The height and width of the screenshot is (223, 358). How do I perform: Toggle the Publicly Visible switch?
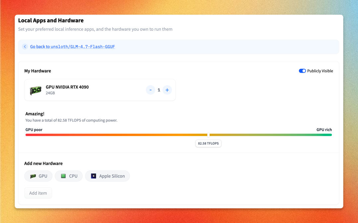(x=302, y=71)
